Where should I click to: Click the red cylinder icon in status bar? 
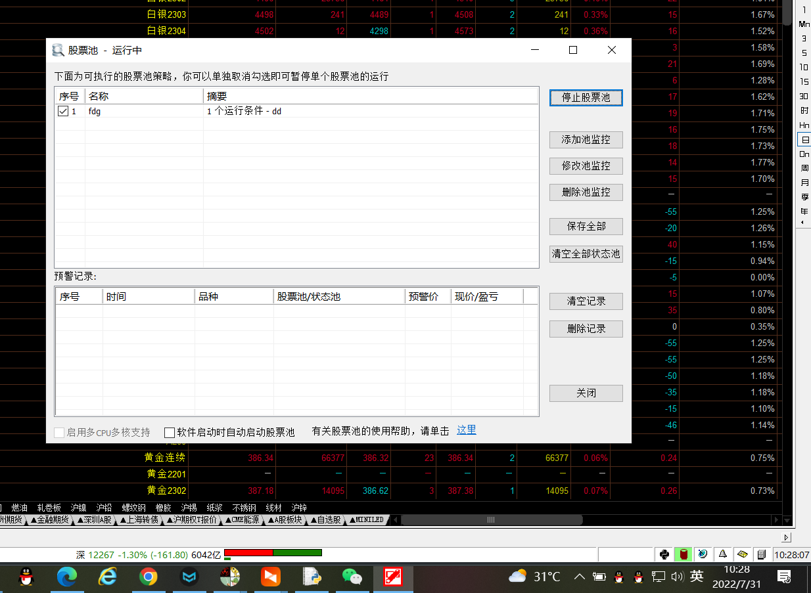click(684, 554)
